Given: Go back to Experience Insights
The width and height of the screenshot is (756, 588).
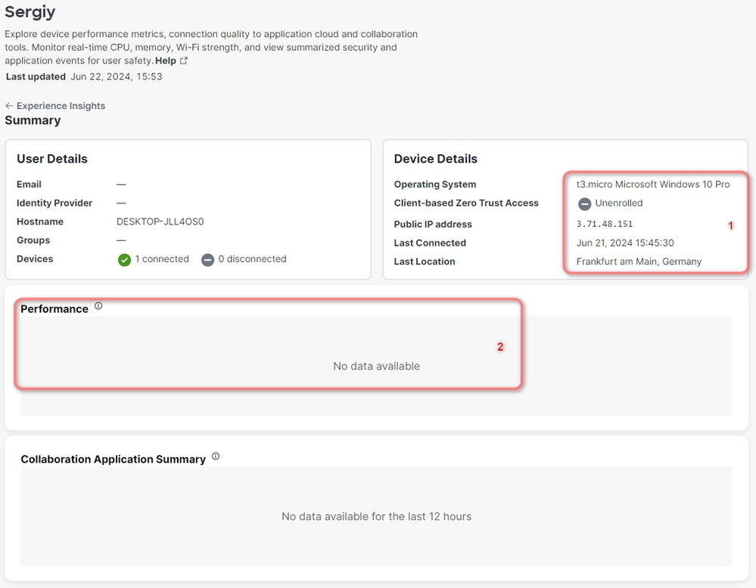Looking at the screenshot, I should pyautogui.click(x=61, y=106).
